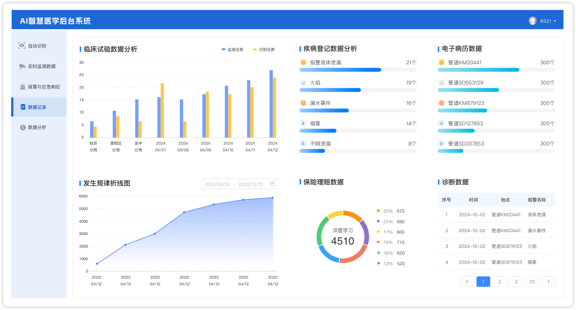
Task: Click the 数据分析 clock icon
Action: 23,128
